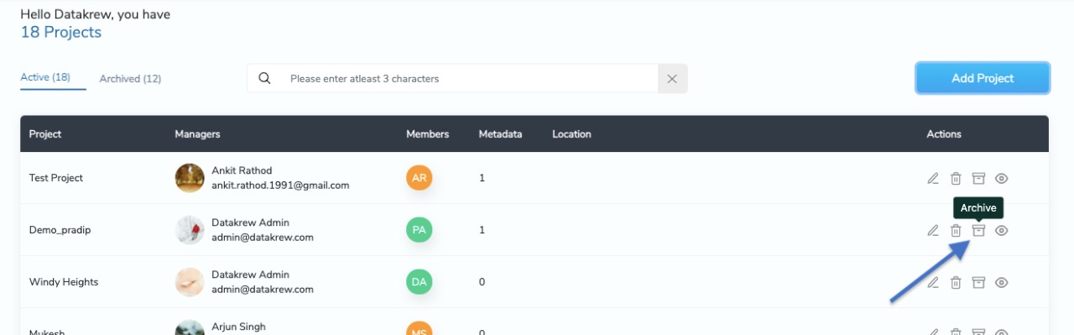View the Test Project details
This screenshot has width=1074, height=335.
click(x=1001, y=178)
